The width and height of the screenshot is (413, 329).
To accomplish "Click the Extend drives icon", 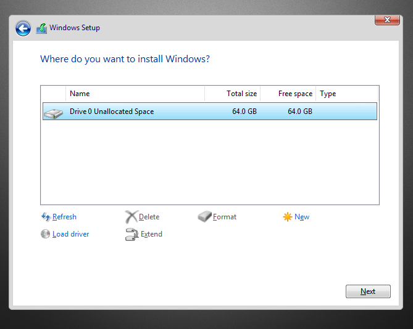I will coord(131,234).
